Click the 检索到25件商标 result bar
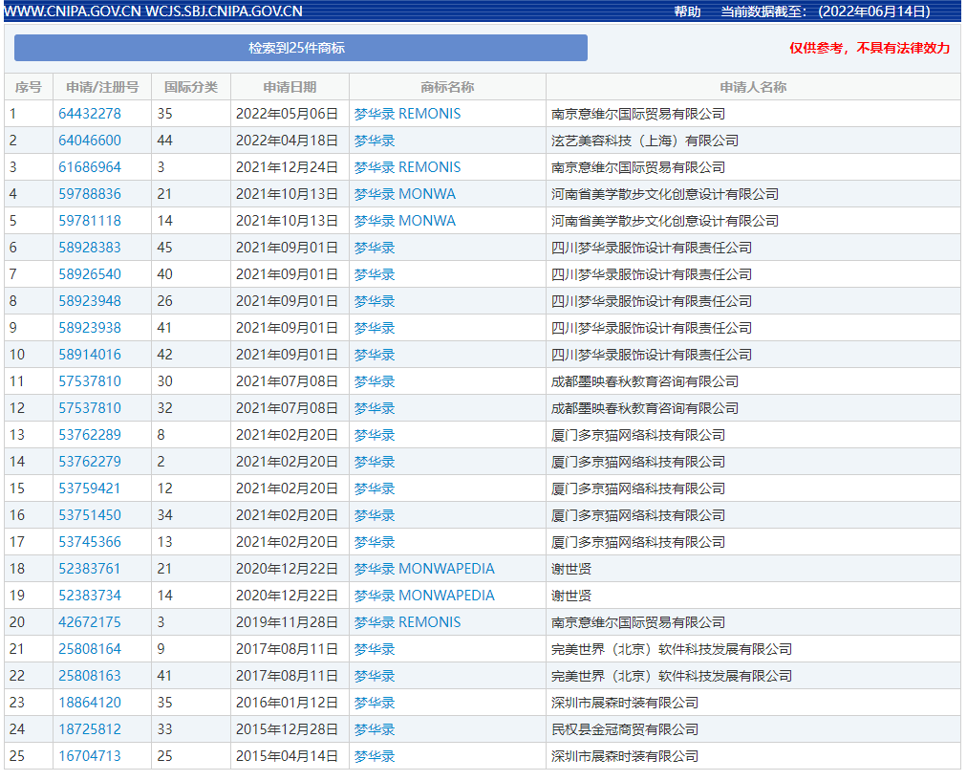Screen dimensions: 967x781 [x=300, y=48]
